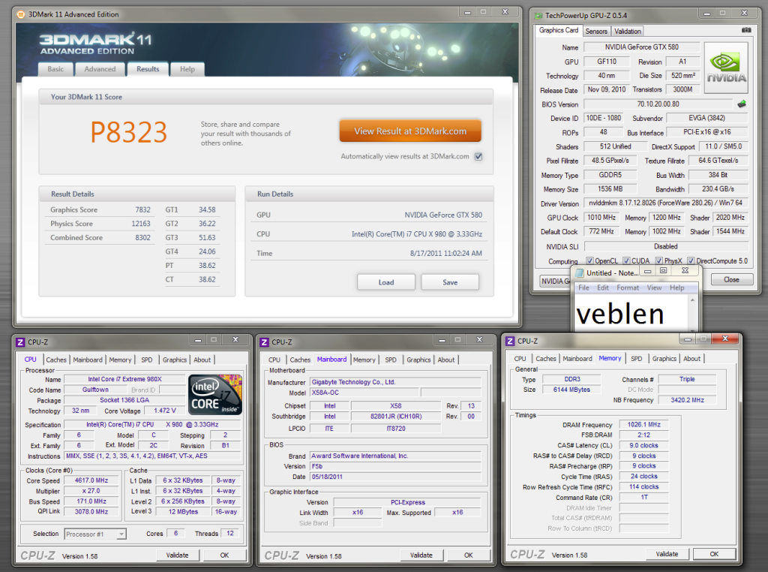Screen dimensions: 768x572
Task: Click the GPU-Z BIOS Version field 70.10.20.00.80
Action: (x=658, y=104)
